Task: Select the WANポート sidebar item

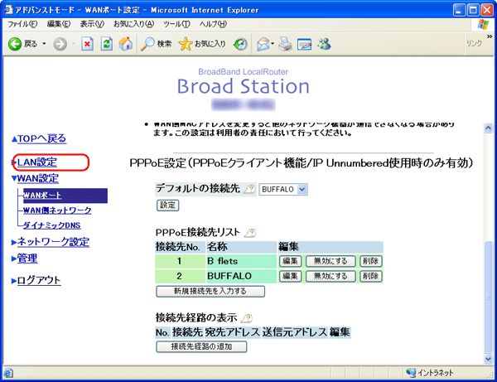Action: tap(65, 196)
